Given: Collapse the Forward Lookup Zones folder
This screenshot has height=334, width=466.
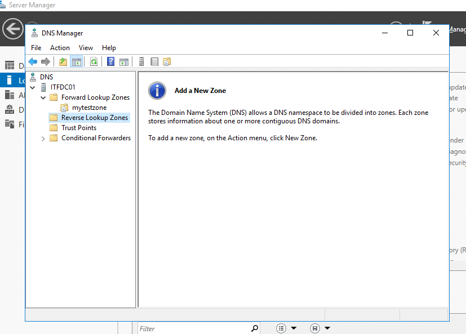Looking at the screenshot, I should coord(43,97).
